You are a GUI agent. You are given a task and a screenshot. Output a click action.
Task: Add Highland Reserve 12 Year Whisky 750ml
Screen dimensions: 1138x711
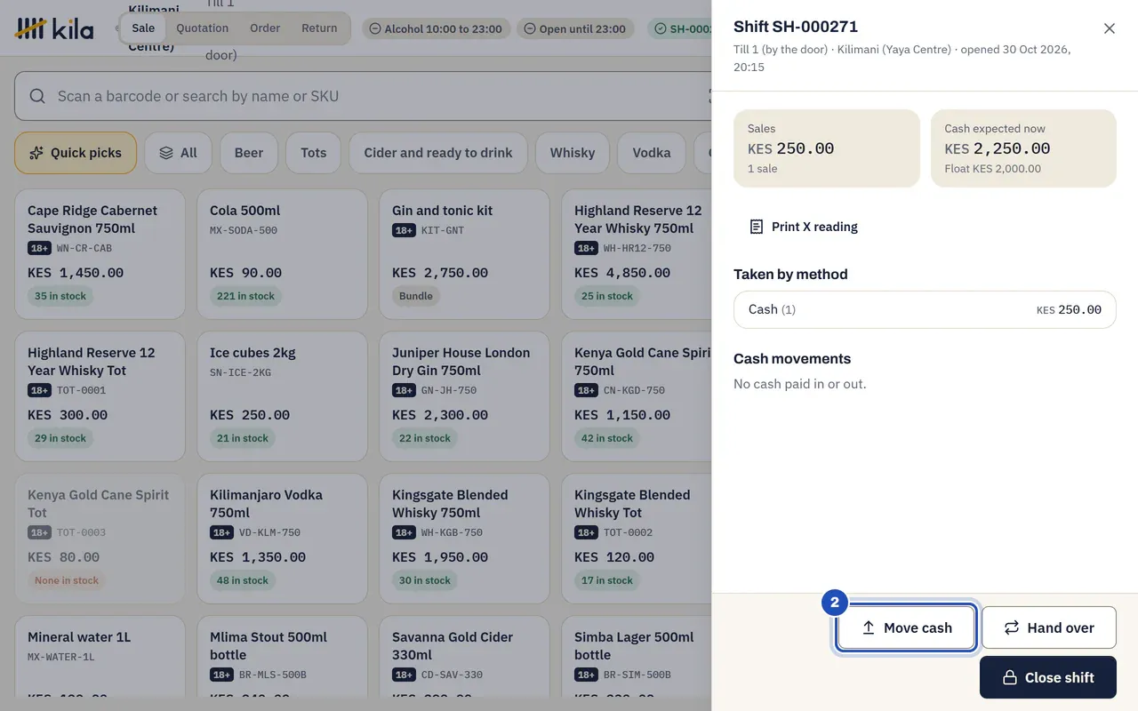click(x=637, y=254)
